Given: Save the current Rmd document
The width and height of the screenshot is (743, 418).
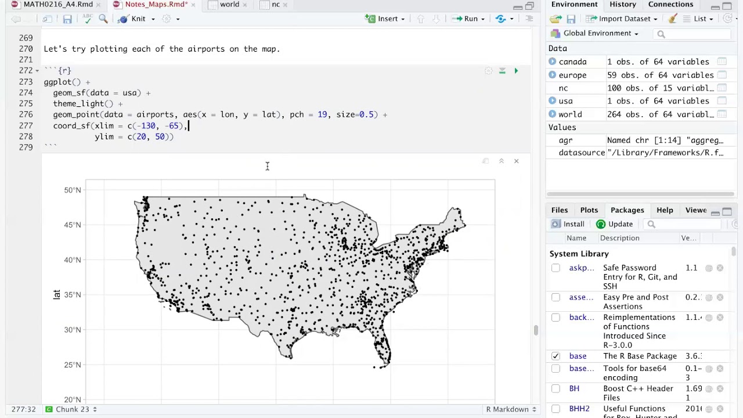Looking at the screenshot, I should [x=67, y=19].
